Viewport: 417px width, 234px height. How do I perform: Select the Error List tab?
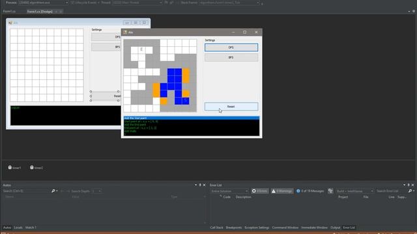point(349,227)
